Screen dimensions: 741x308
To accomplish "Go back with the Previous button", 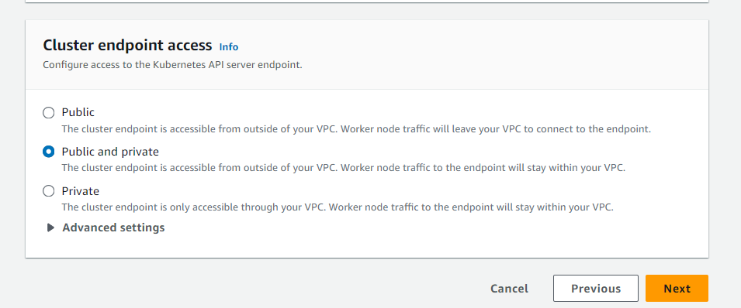I will (595, 288).
